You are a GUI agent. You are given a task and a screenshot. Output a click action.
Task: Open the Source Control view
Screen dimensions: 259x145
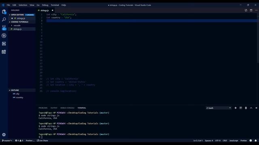(x=4, y=28)
